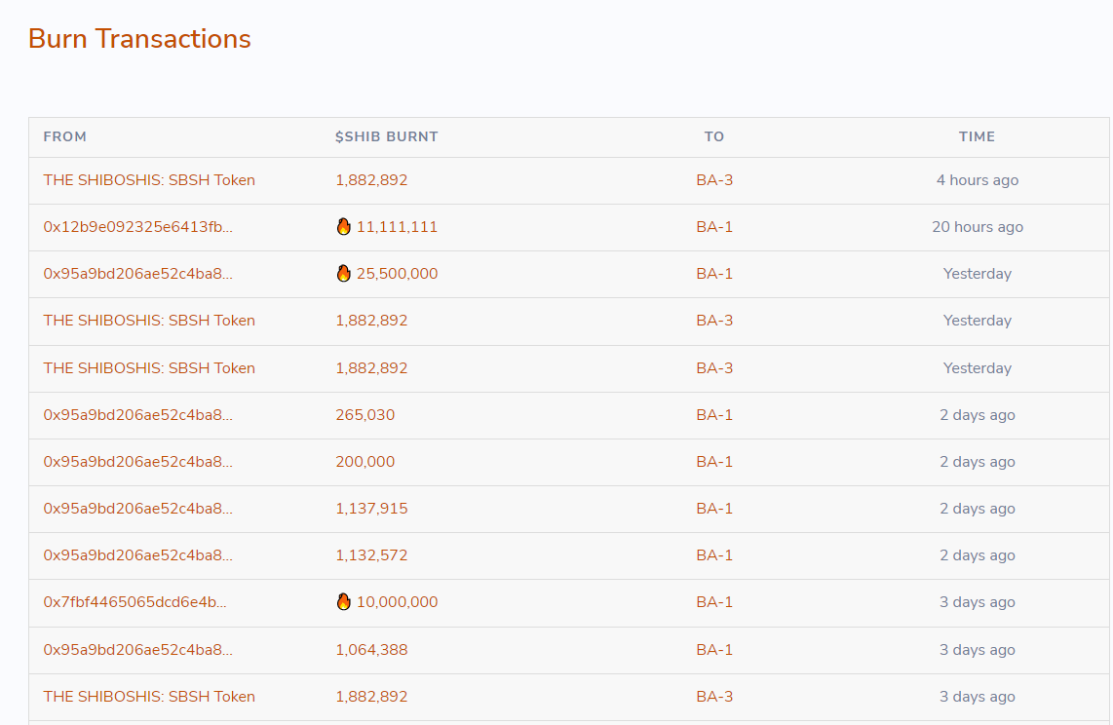Click the flame icon beside 11,111,111
Screen dimensions: 1113x725
click(344, 227)
